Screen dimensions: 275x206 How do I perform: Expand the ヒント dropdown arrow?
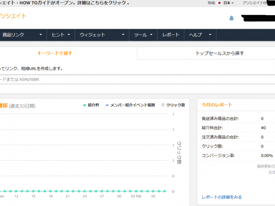pyautogui.click(x=69, y=35)
